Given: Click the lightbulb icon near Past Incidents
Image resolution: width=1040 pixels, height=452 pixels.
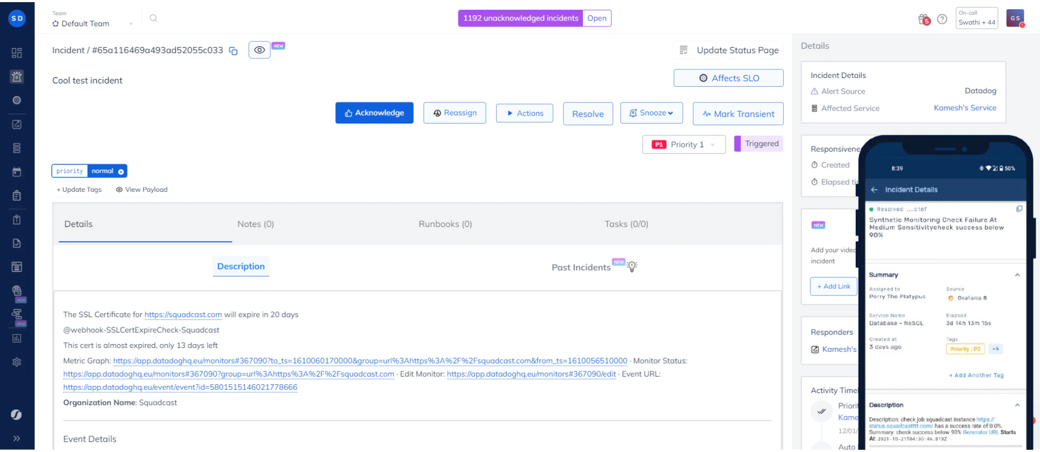Looking at the screenshot, I should [x=632, y=267].
